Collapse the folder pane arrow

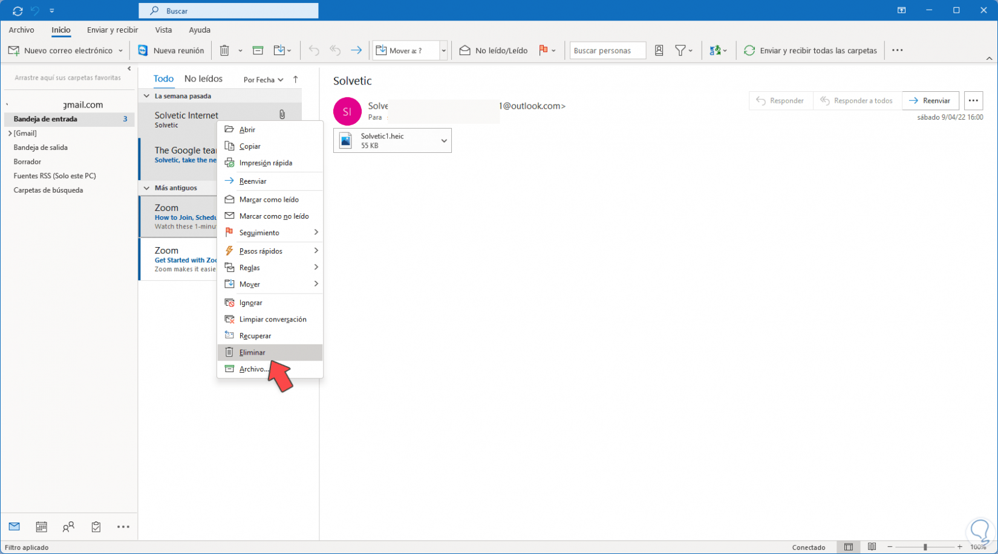tap(129, 69)
